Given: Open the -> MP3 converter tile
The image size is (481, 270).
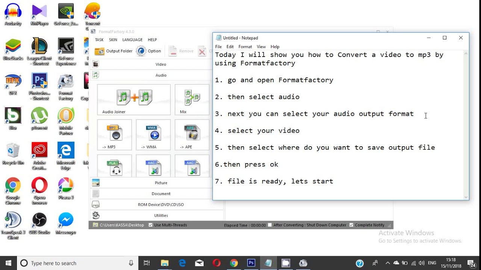Looking at the screenshot, I should point(114,135).
